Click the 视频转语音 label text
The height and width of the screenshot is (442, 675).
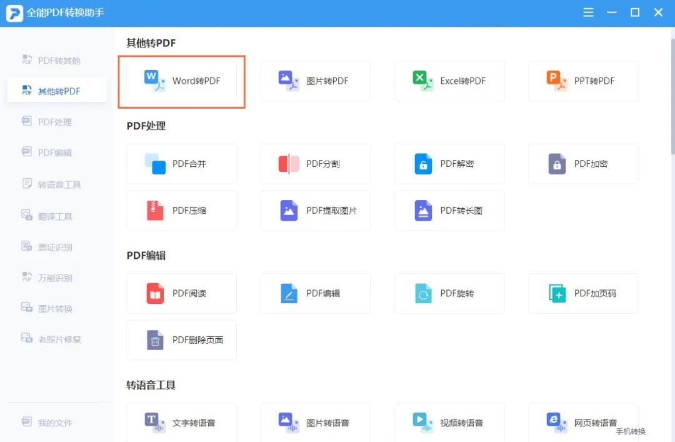coord(461,423)
